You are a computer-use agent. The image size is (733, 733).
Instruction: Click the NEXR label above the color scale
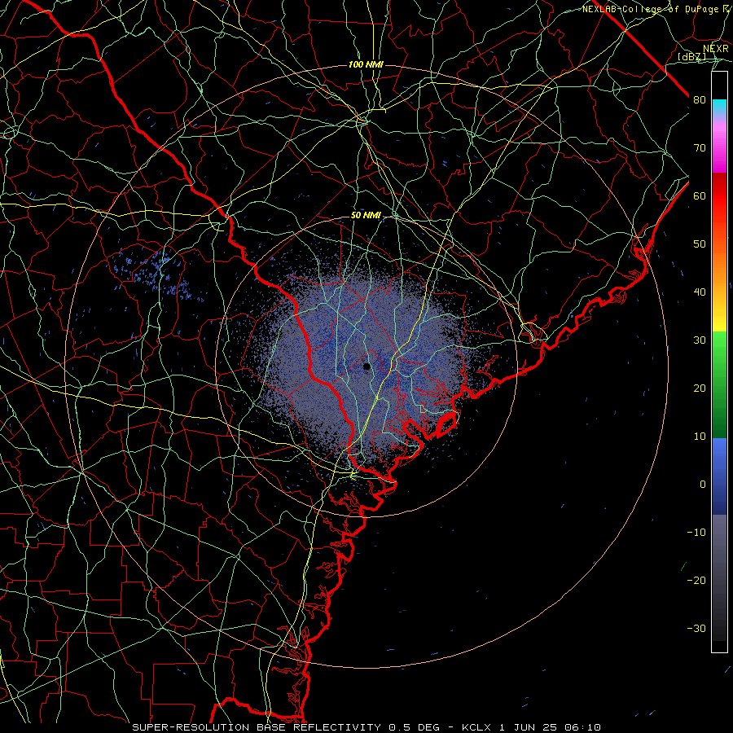click(x=716, y=48)
